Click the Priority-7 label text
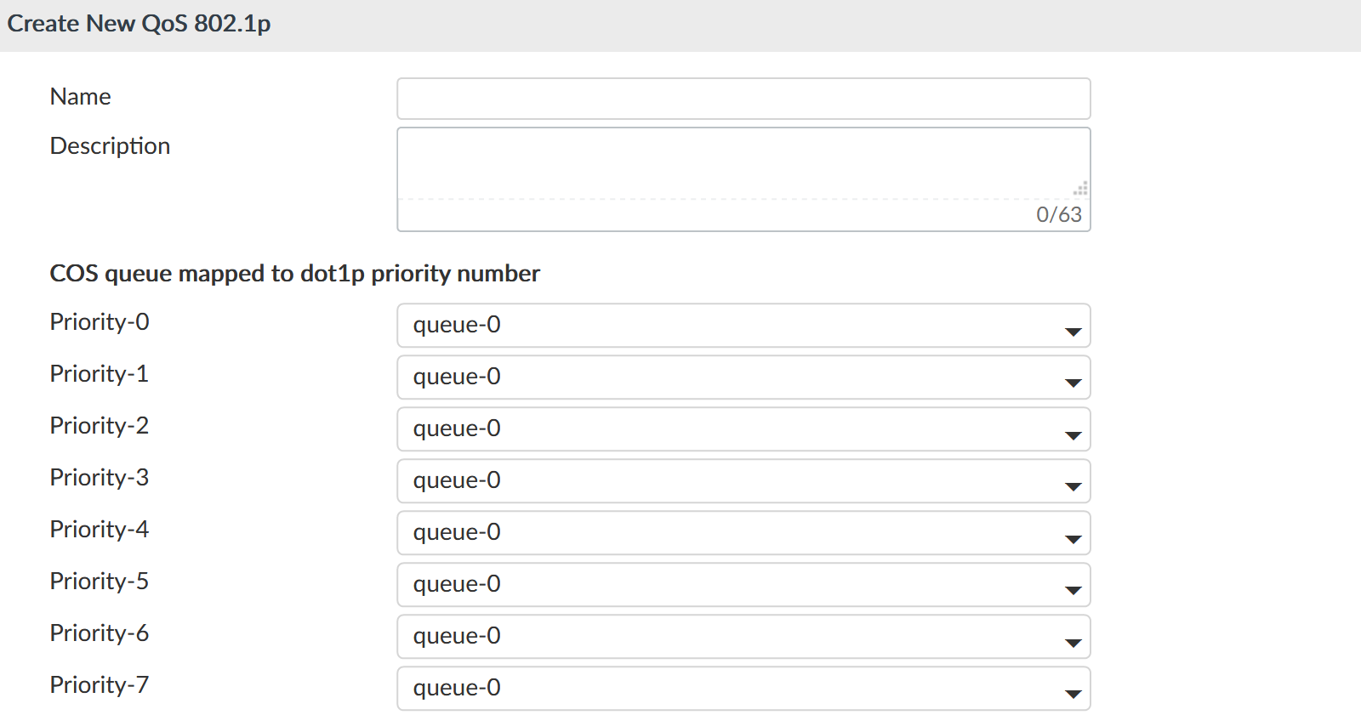Image resolution: width=1361 pixels, height=715 pixels. coord(100,685)
